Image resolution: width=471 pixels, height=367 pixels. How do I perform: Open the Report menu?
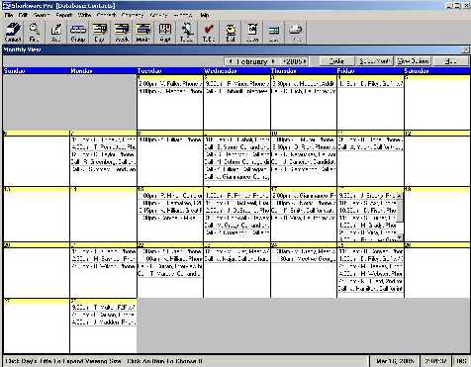pos(63,15)
